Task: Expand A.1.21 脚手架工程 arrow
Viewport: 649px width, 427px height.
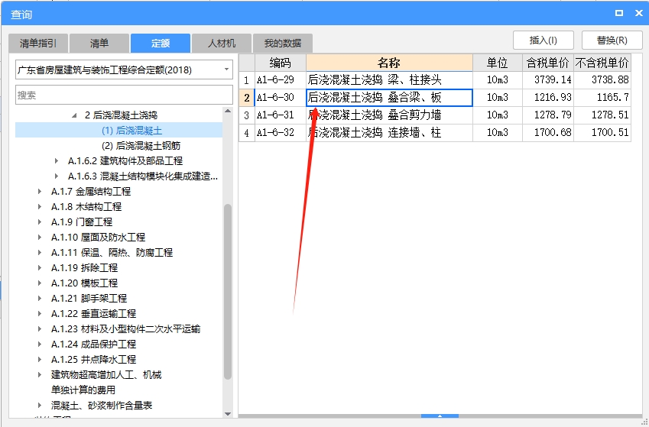Action: tap(40, 299)
